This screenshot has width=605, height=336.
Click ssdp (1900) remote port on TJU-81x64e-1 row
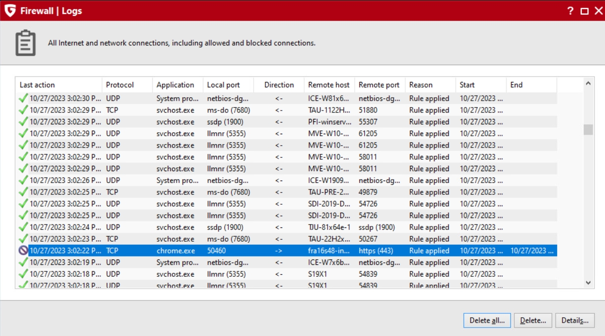click(377, 227)
